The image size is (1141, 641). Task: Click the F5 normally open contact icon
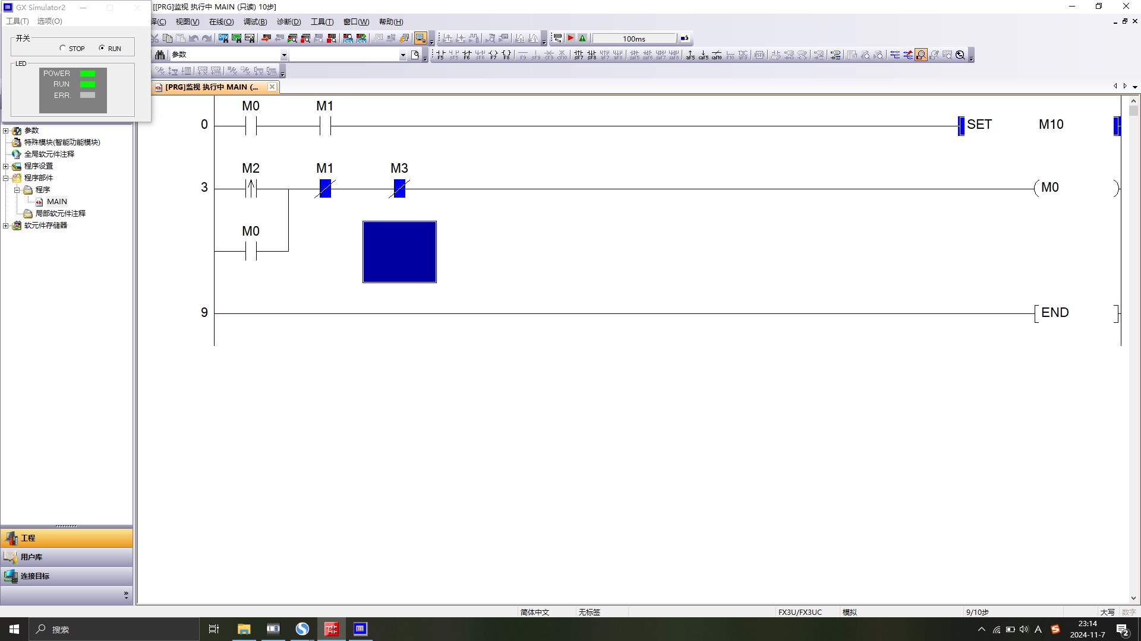(x=440, y=55)
